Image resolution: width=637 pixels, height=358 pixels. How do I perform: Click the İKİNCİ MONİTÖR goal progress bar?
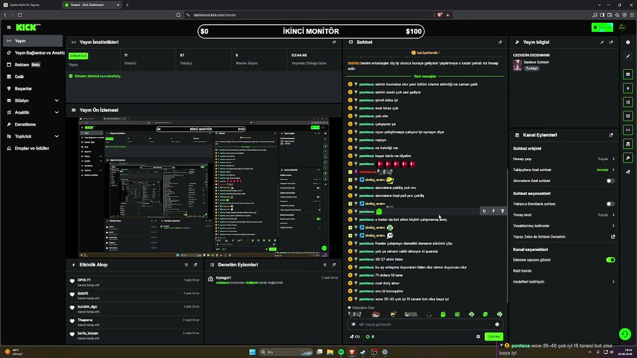[x=311, y=31]
